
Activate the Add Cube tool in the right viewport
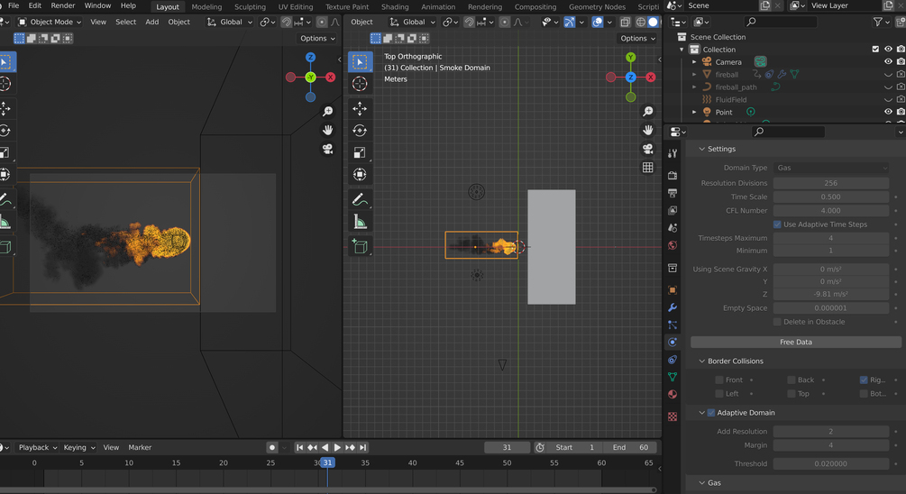pos(360,246)
